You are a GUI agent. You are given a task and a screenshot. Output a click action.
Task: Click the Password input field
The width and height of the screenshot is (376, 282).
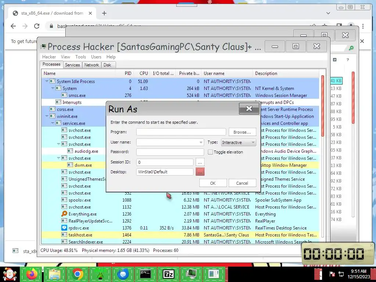[170, 152]
